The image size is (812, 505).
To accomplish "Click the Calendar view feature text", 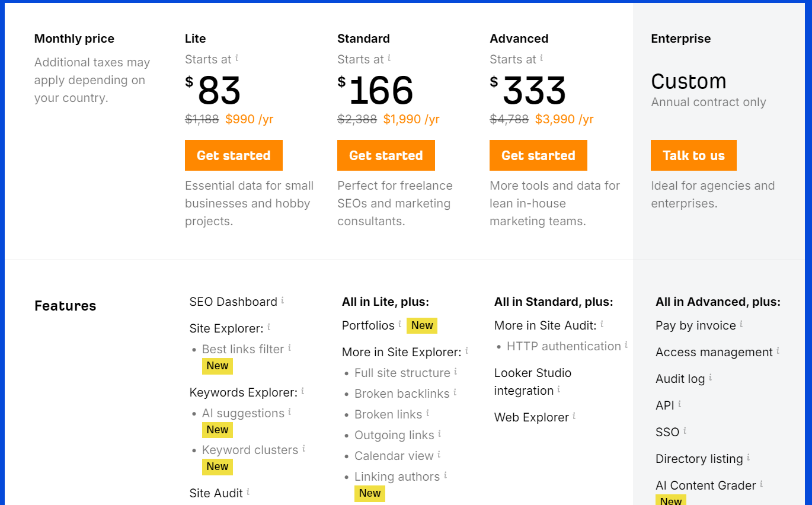I will tap(394, 456).
